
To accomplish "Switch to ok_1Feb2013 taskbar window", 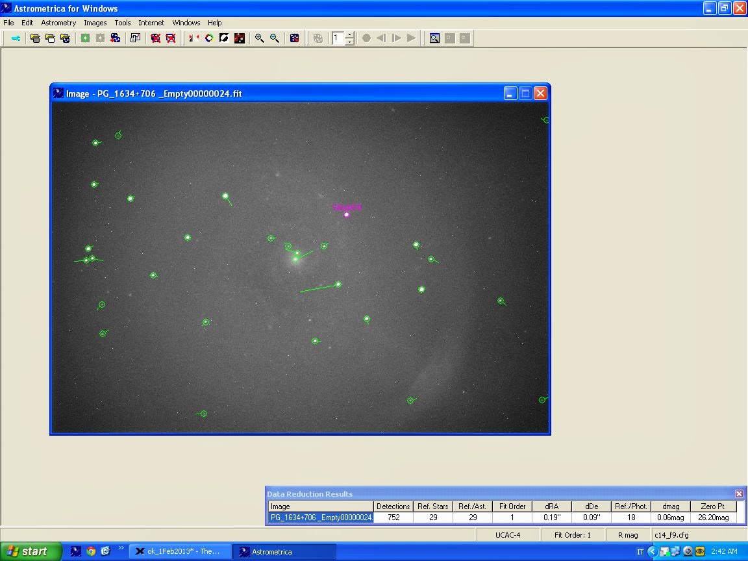I will [179, 551].
